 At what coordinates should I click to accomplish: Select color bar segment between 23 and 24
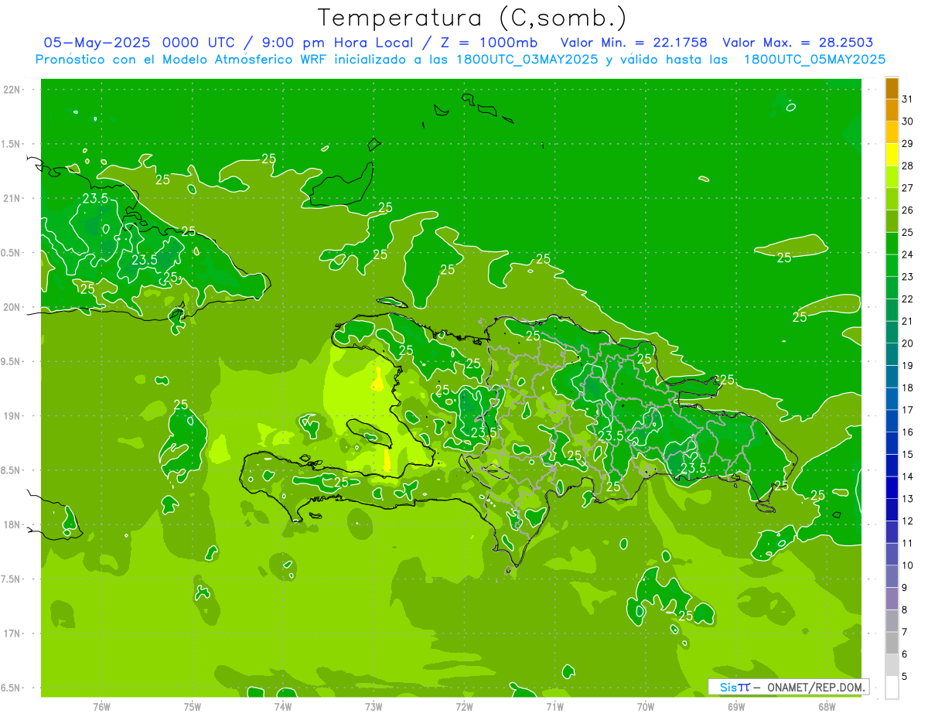click(892, 266)
